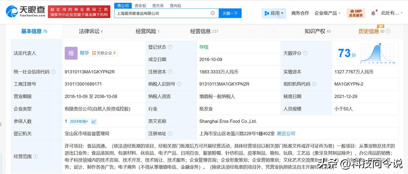Click the SVIP 会员服务 button
Viewport: 408px width, 174px height.
point(356,13)
